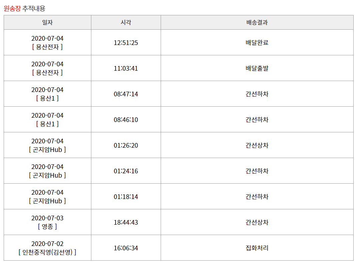
Task: Open the 영종 location link
Action: [x=47, y=227]
